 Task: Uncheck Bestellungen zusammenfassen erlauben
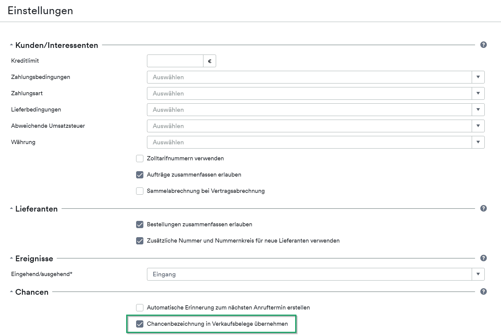(140, 225)
